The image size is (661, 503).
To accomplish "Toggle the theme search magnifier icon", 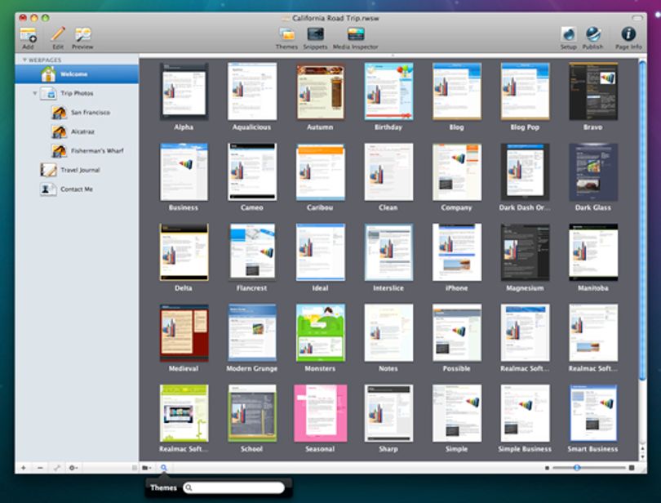I will 164,468.
